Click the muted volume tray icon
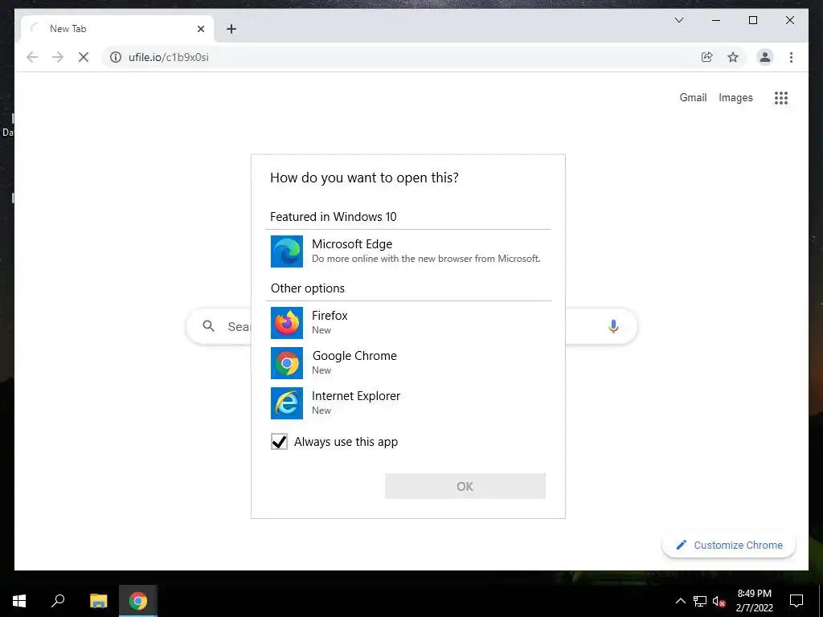 [719, 601]
